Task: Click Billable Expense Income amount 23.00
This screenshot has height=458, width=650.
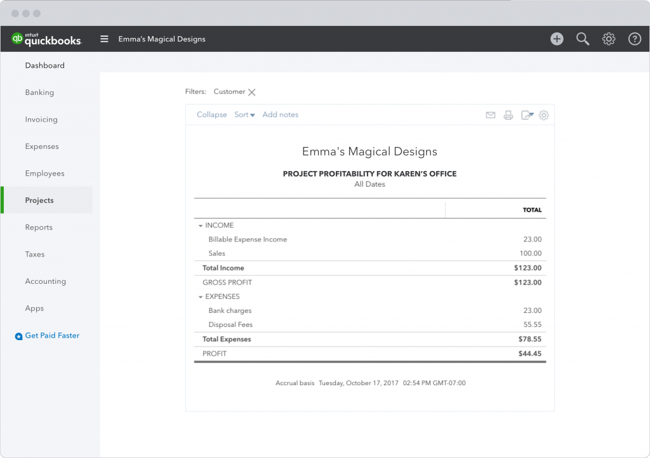Action: coord(533,239)
